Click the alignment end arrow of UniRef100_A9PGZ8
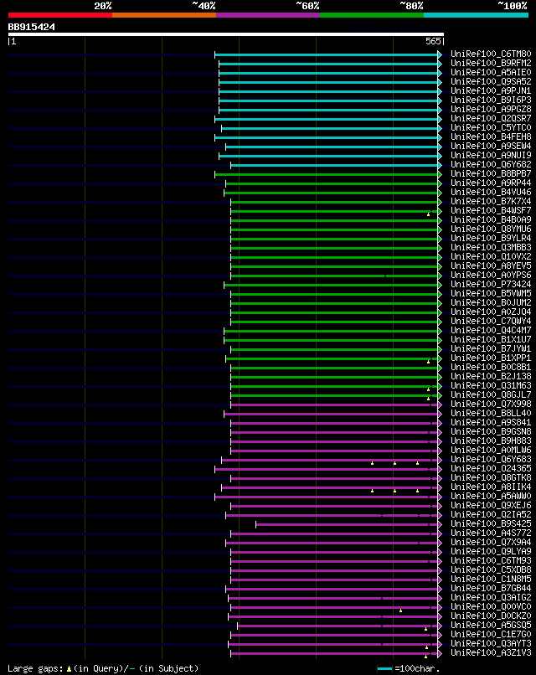This screenshot has height=675, width=536. (440, 110)
